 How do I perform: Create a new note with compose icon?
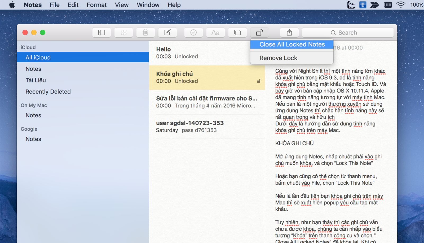coord(167,32)
